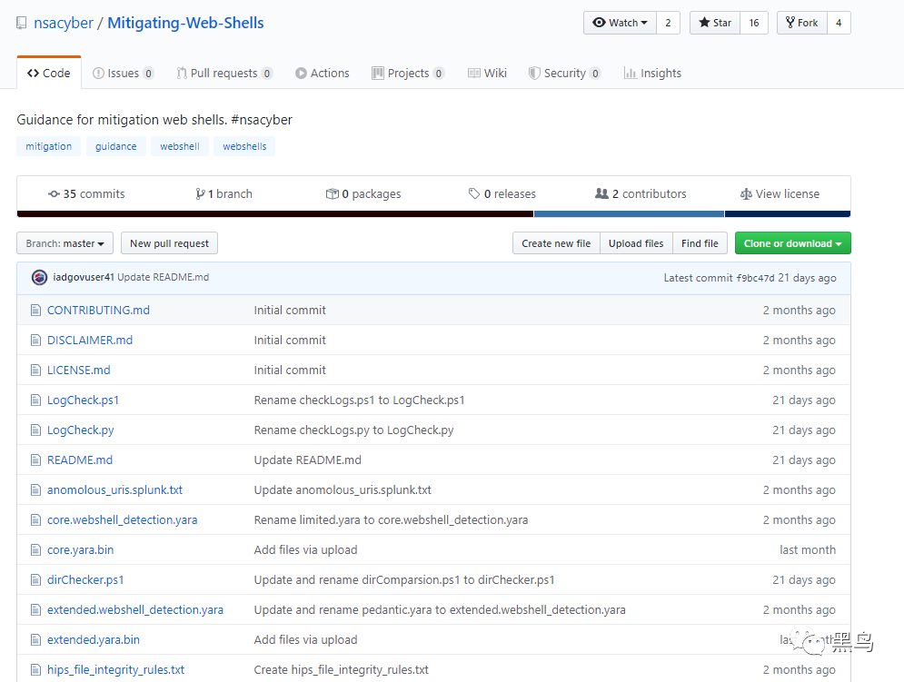Screen dimensions: 904x682
Task: Click Find file button
Action: point(700,243)
